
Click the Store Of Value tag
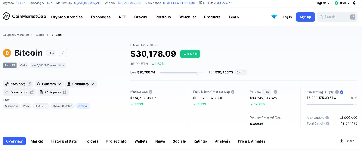[62, 106]
